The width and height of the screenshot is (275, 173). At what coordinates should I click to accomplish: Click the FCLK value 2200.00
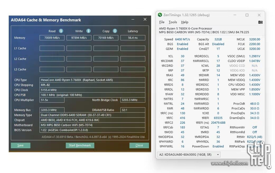pyautogui.click(x=255, y=44)
